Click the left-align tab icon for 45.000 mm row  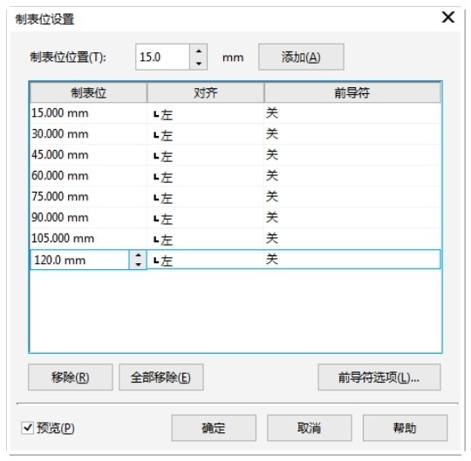[156, 156]
